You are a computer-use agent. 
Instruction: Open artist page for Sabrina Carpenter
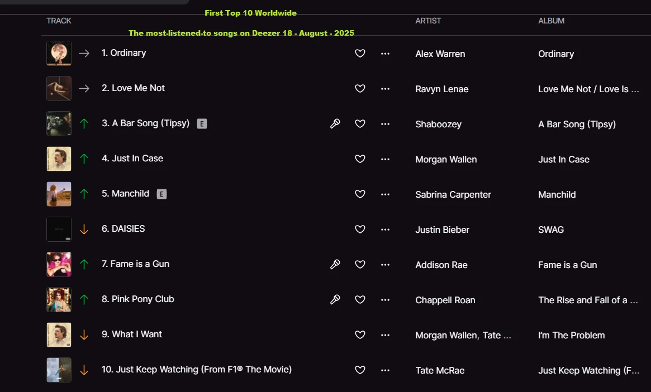tap(453, 194)
